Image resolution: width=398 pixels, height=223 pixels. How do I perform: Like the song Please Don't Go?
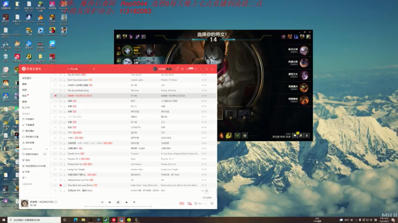tap(60, 165)
